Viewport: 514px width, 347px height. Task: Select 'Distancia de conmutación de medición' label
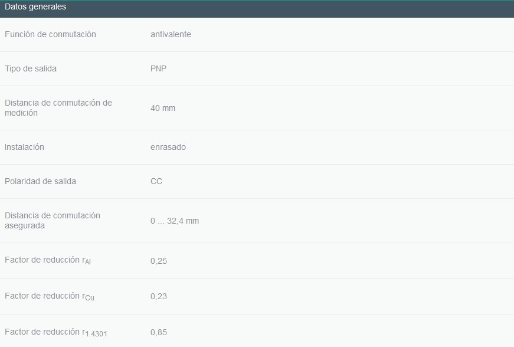click(x=58, y=108)
